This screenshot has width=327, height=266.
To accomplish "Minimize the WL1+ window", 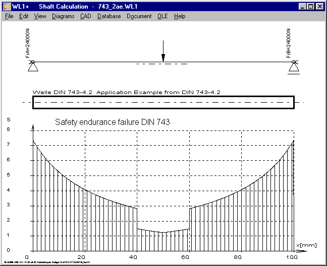I will point(302,7).
